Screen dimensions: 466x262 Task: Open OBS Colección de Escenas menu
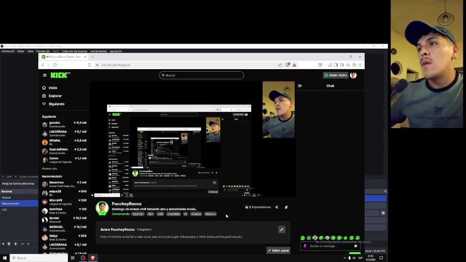click(x=75, y=51)
